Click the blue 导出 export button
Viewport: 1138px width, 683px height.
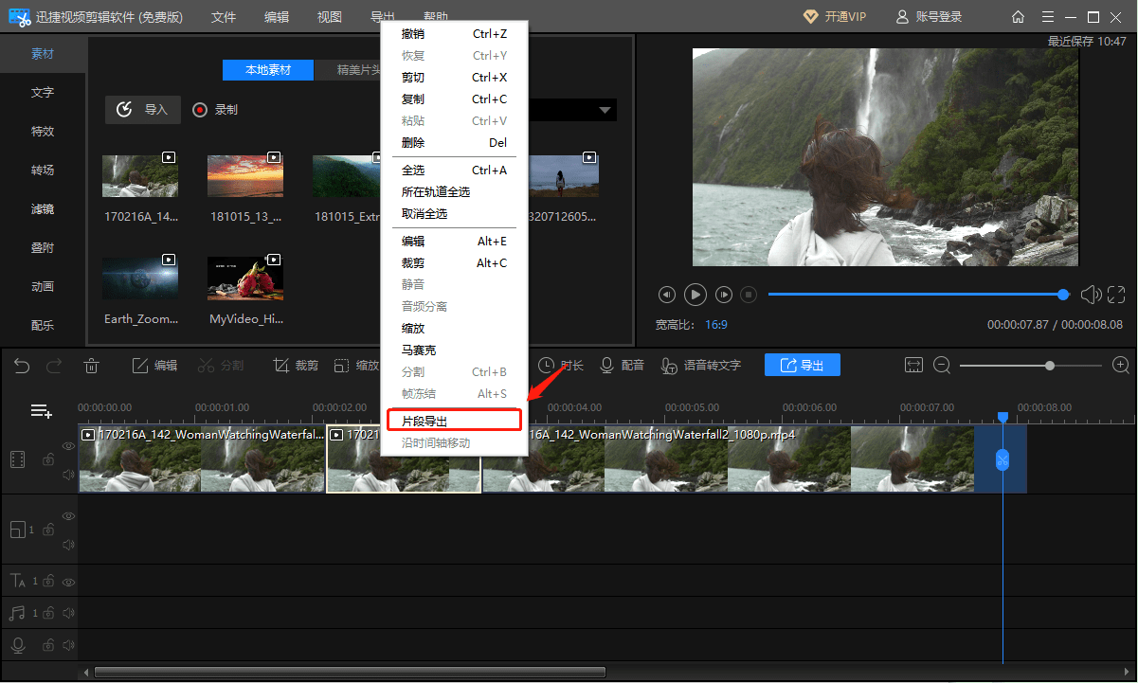tap(802, 366)
